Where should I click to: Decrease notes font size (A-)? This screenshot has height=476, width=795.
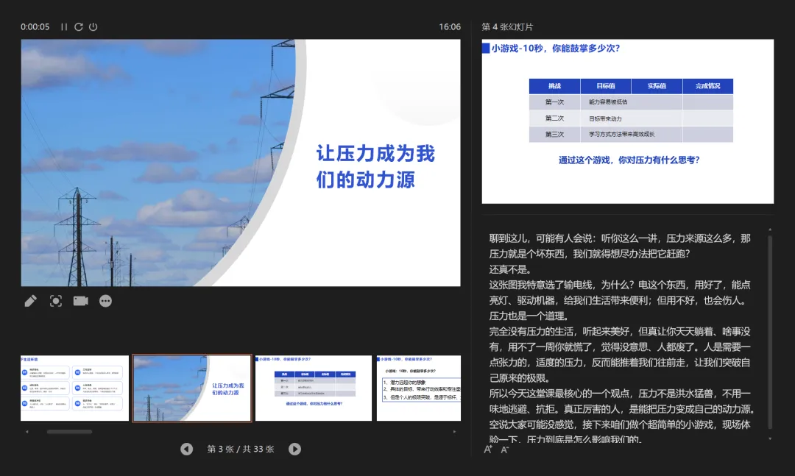504,450
